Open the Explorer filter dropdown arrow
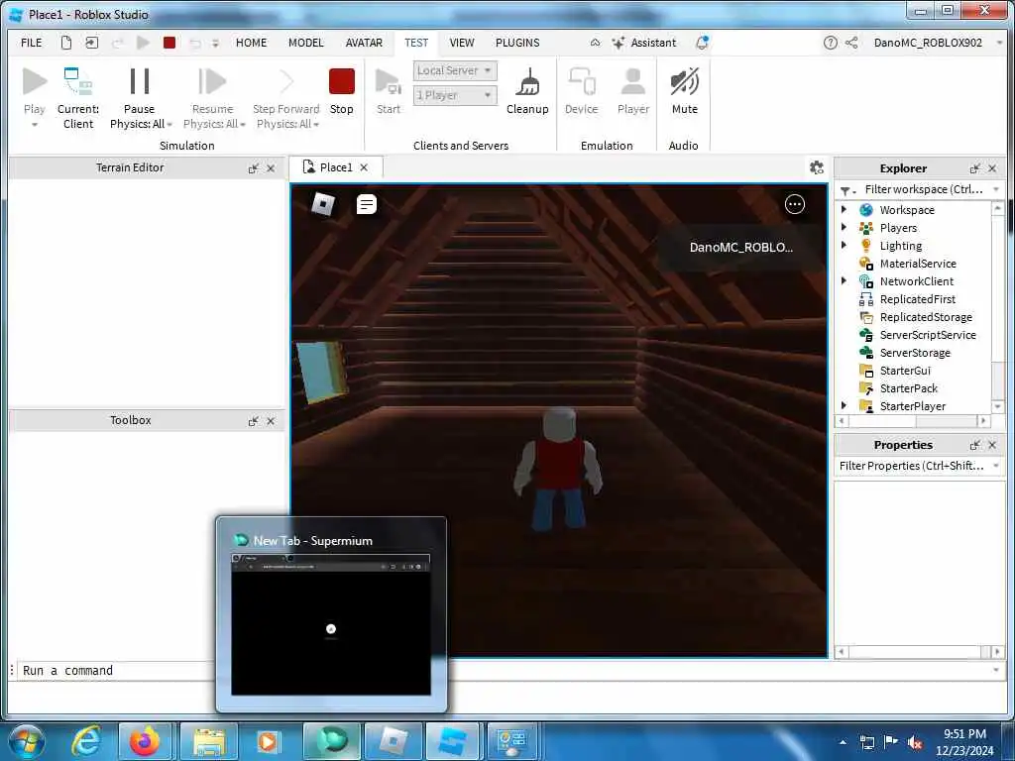 pyautogui.click(x=996, y=189)
